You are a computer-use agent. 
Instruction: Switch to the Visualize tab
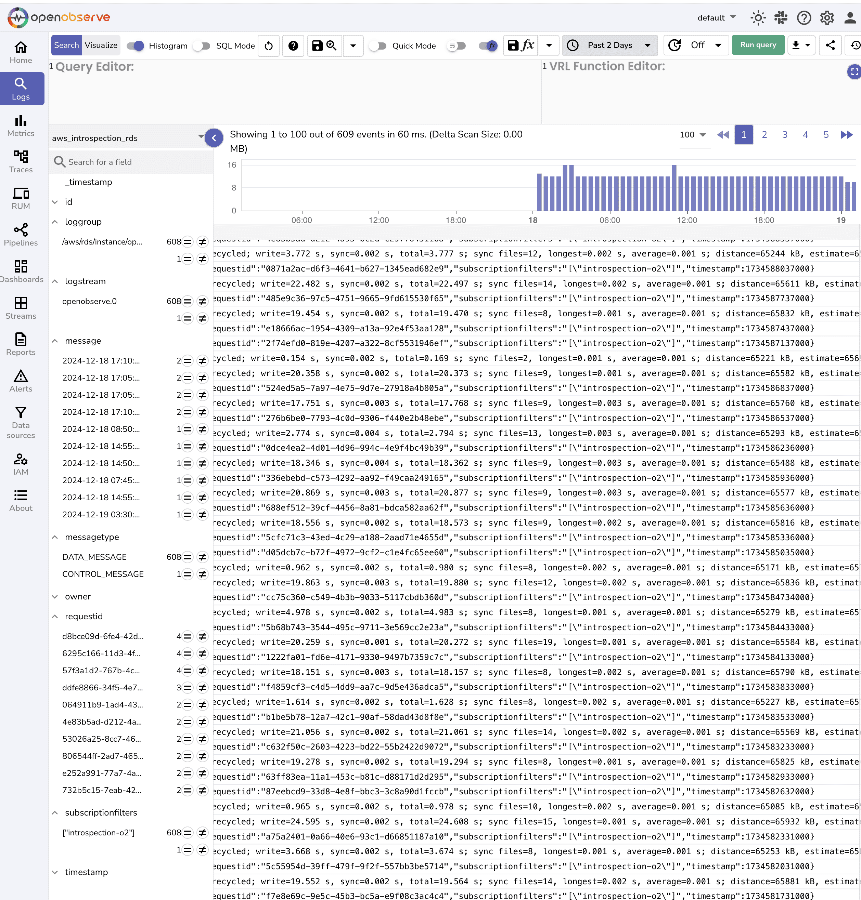point(101,45)
